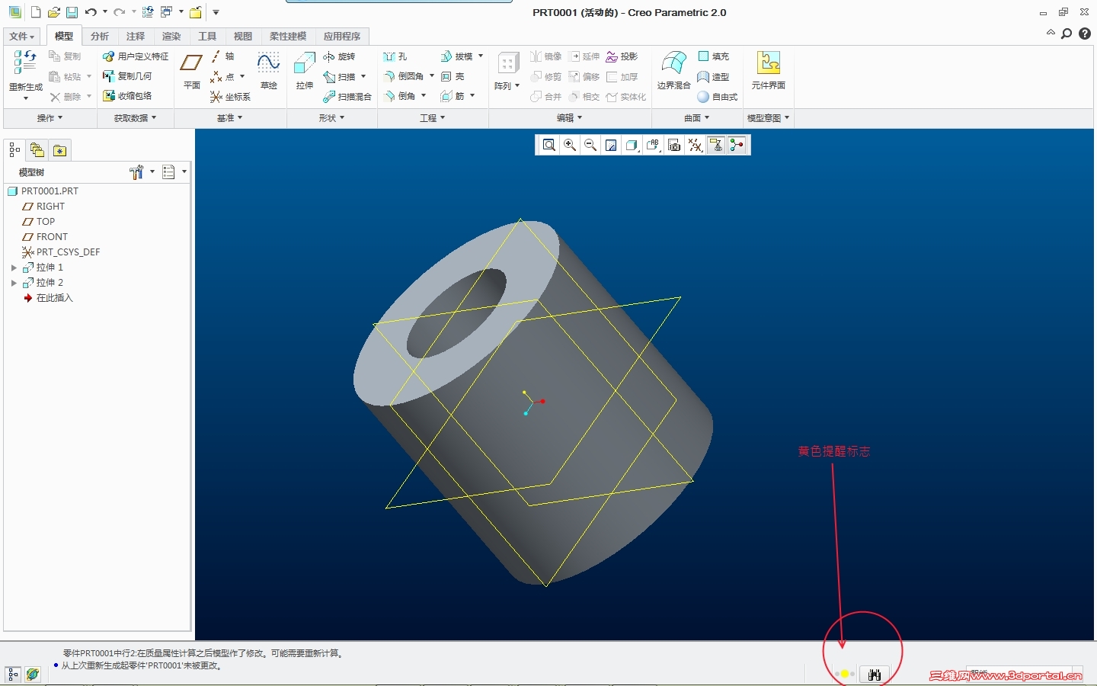Toggle annotation display in graphics toolbar
The height and width of the screenshot is (686, 1097).
715,145
